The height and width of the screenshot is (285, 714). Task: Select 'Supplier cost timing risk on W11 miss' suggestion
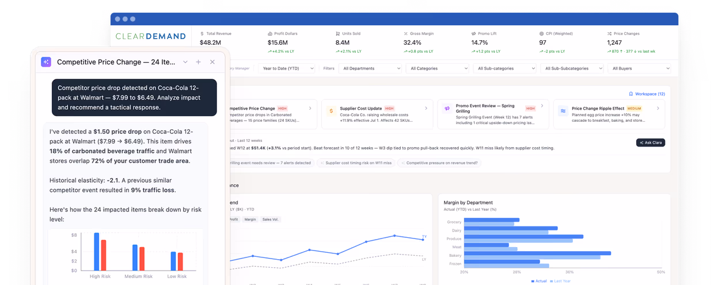pos(355,163)
